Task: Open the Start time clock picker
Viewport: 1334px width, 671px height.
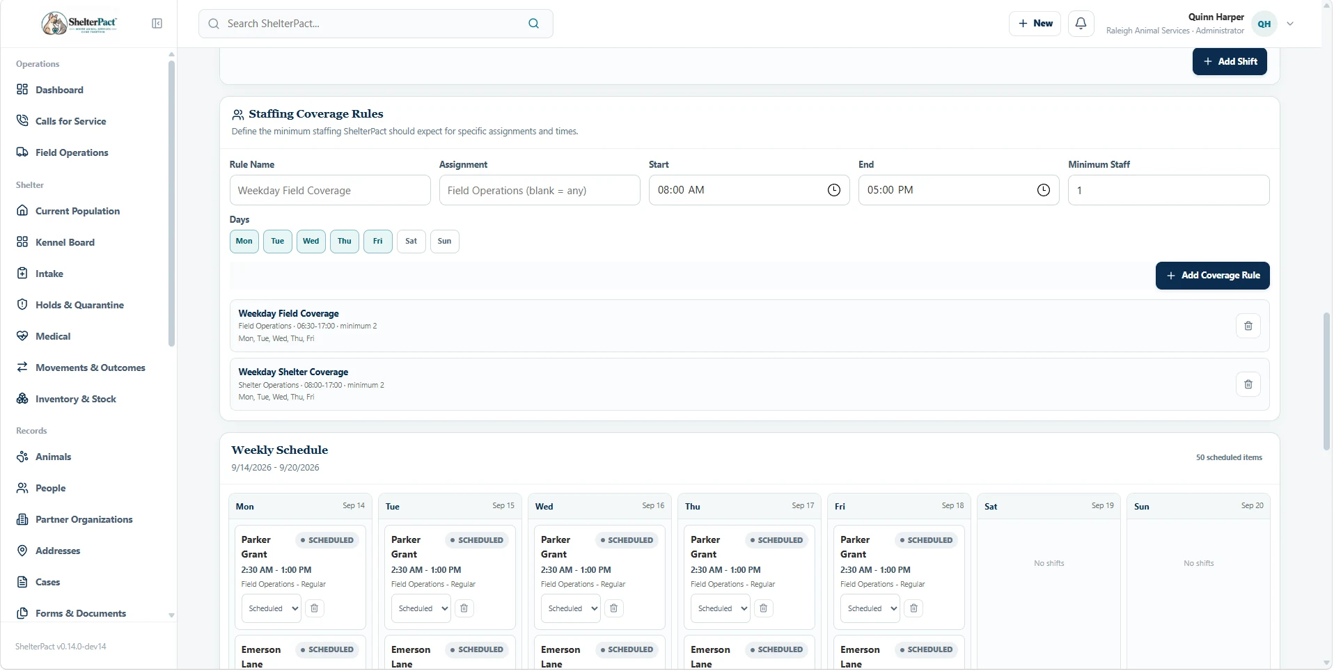Action: pos(834,190)
